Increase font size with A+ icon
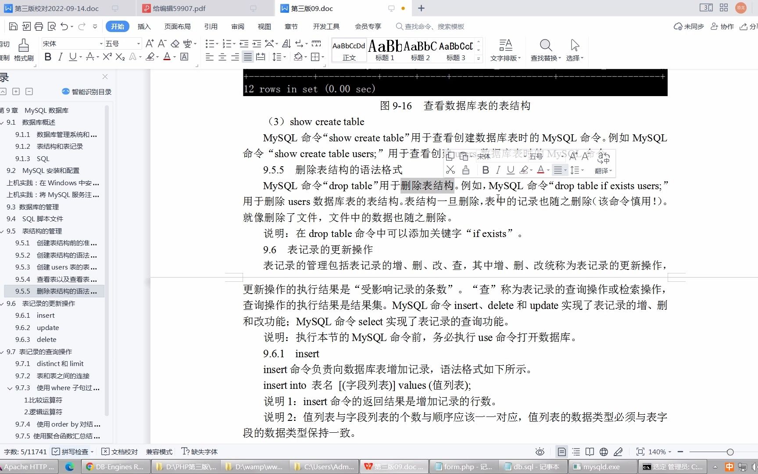 150,43
